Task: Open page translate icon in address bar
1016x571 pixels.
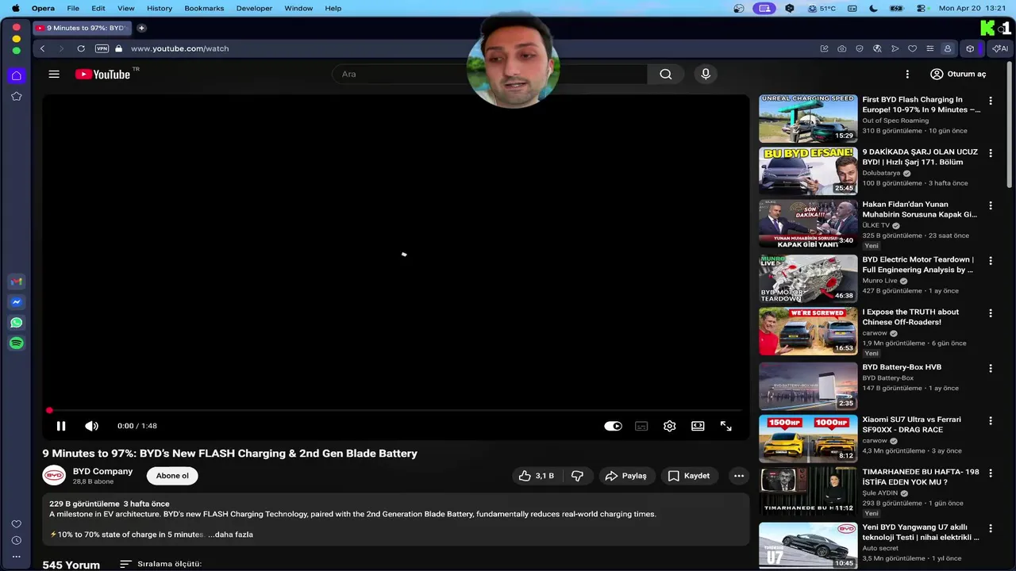Action: (877, 48)
